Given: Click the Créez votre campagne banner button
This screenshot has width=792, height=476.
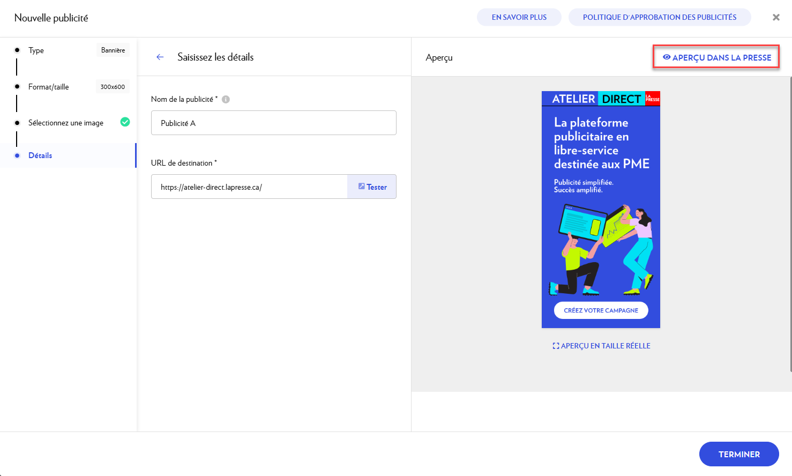Looking at the screenshot, I should click(601, 310).
